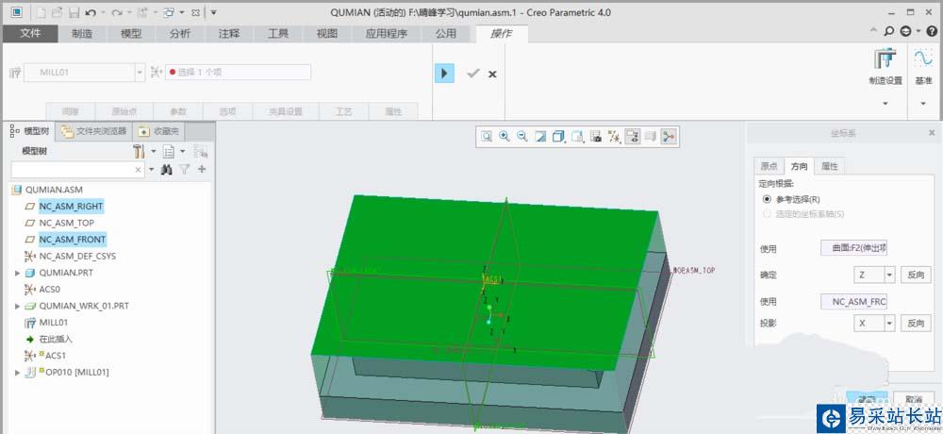Click the model tree search input box

(77, 170)
